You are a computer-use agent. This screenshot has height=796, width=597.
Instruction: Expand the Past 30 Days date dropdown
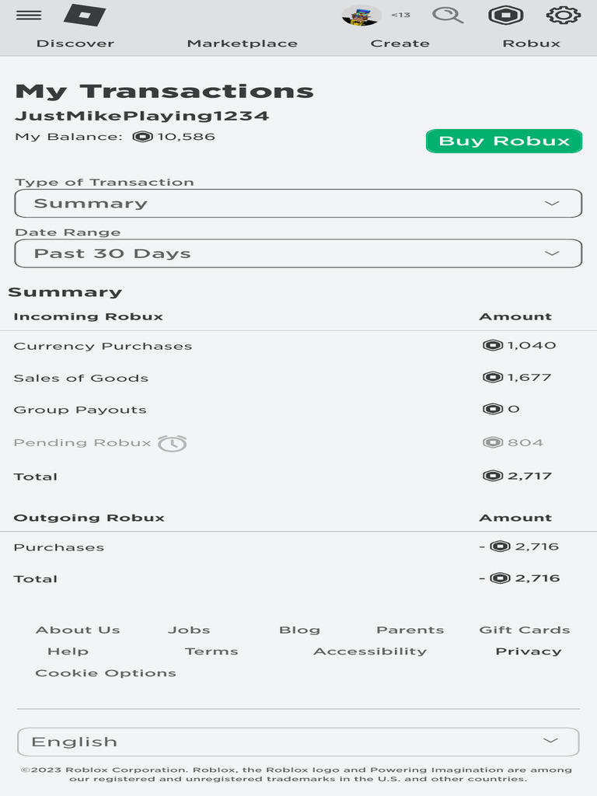click(298, 253)
